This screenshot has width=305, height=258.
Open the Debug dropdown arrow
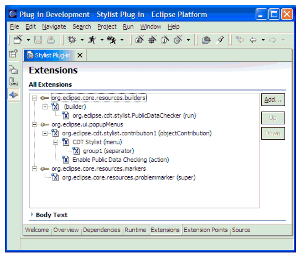pos(82,40)
